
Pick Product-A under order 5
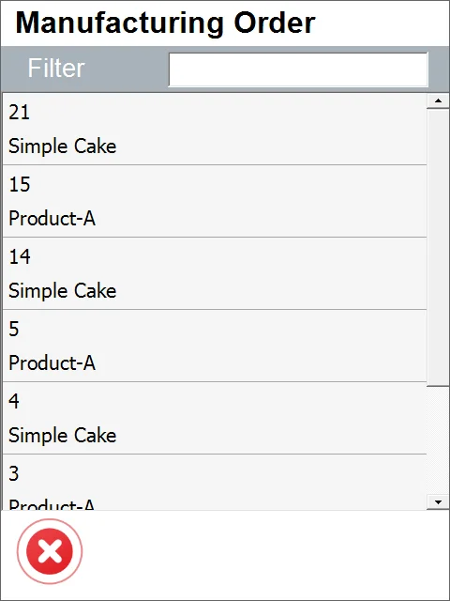[52, 363]
